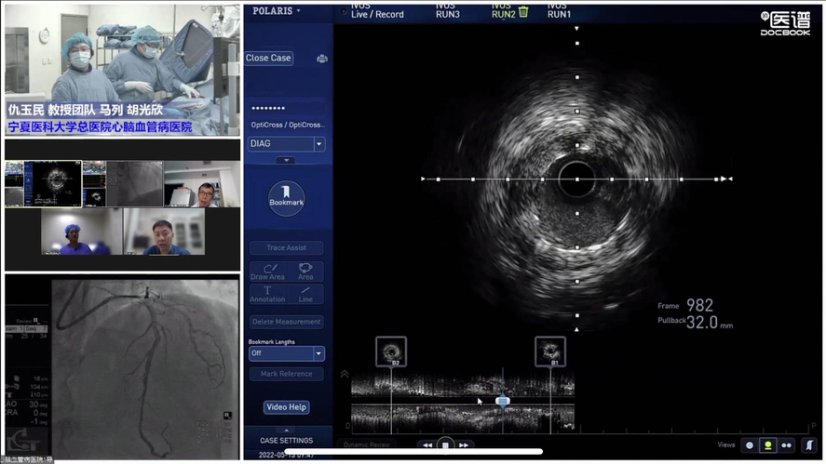Switch to the IVUS RUN3 tab
The width and height of the screenshot is (826, 464).
coord(447,10)
